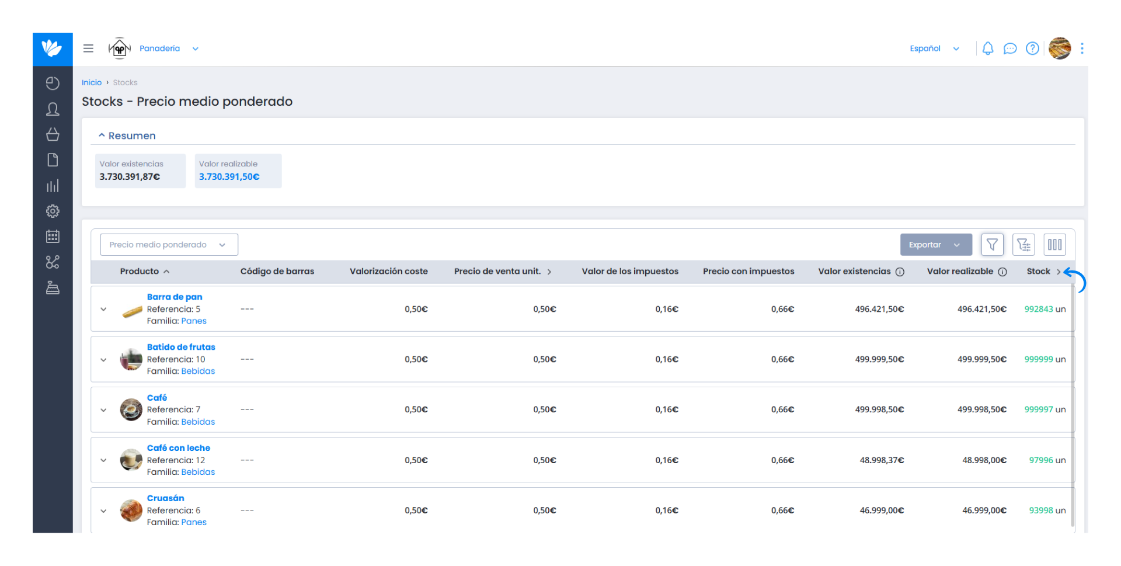Open the Cruasán product link
Screen dimensions: 1121x566
point(166,498)
